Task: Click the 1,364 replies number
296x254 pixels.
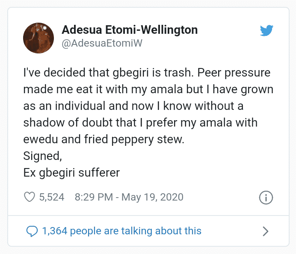Action: click(x=55, y=231)
